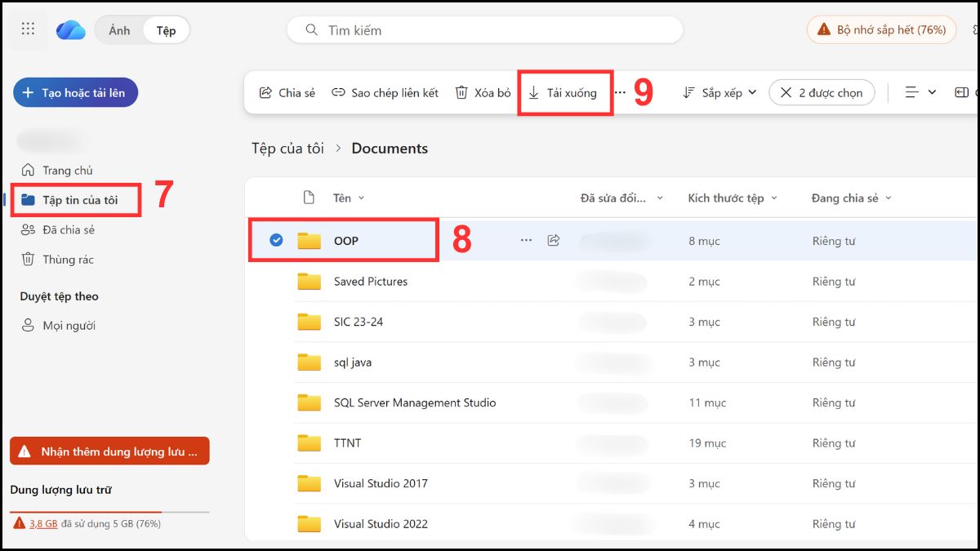Viewport: 980px width, 551px height.
Task: Open the Microsoft 365 app launcher grid
Action: (27, 29)
